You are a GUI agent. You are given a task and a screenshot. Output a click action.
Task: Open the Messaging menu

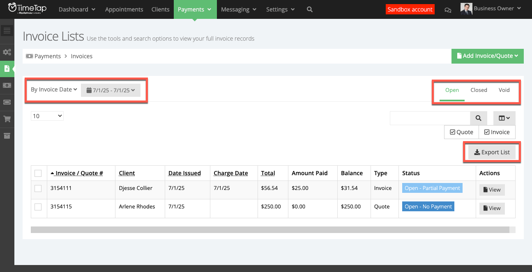click(238, 9)
